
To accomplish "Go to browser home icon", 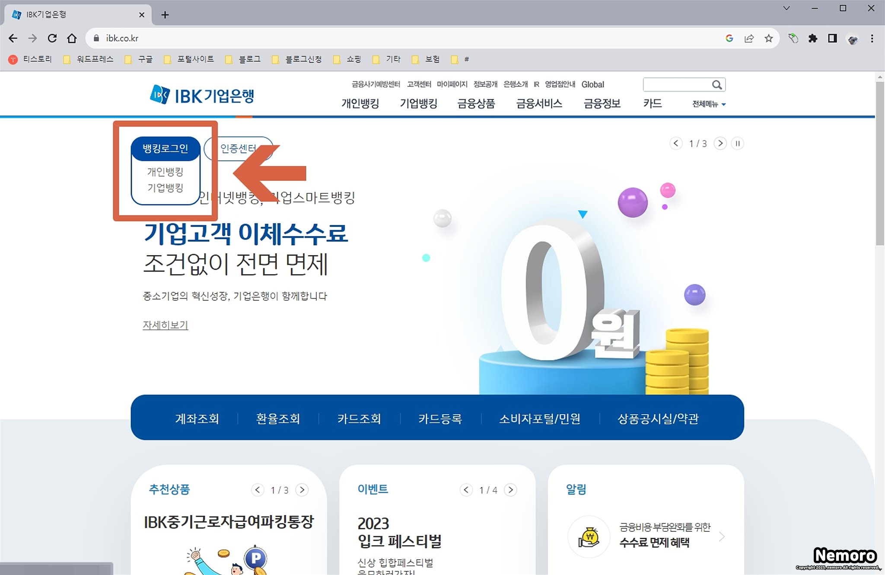I will point(72,38).
